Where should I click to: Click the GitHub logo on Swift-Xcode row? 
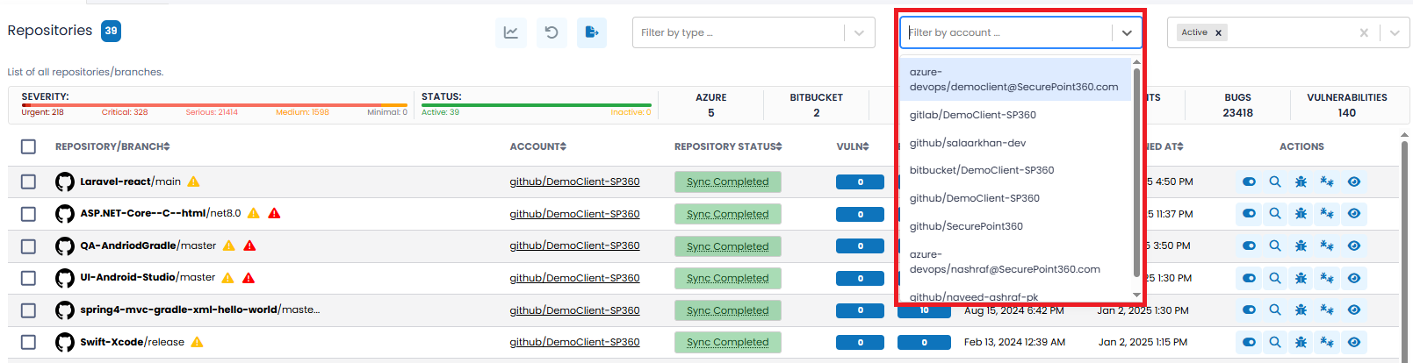(65, 342)
